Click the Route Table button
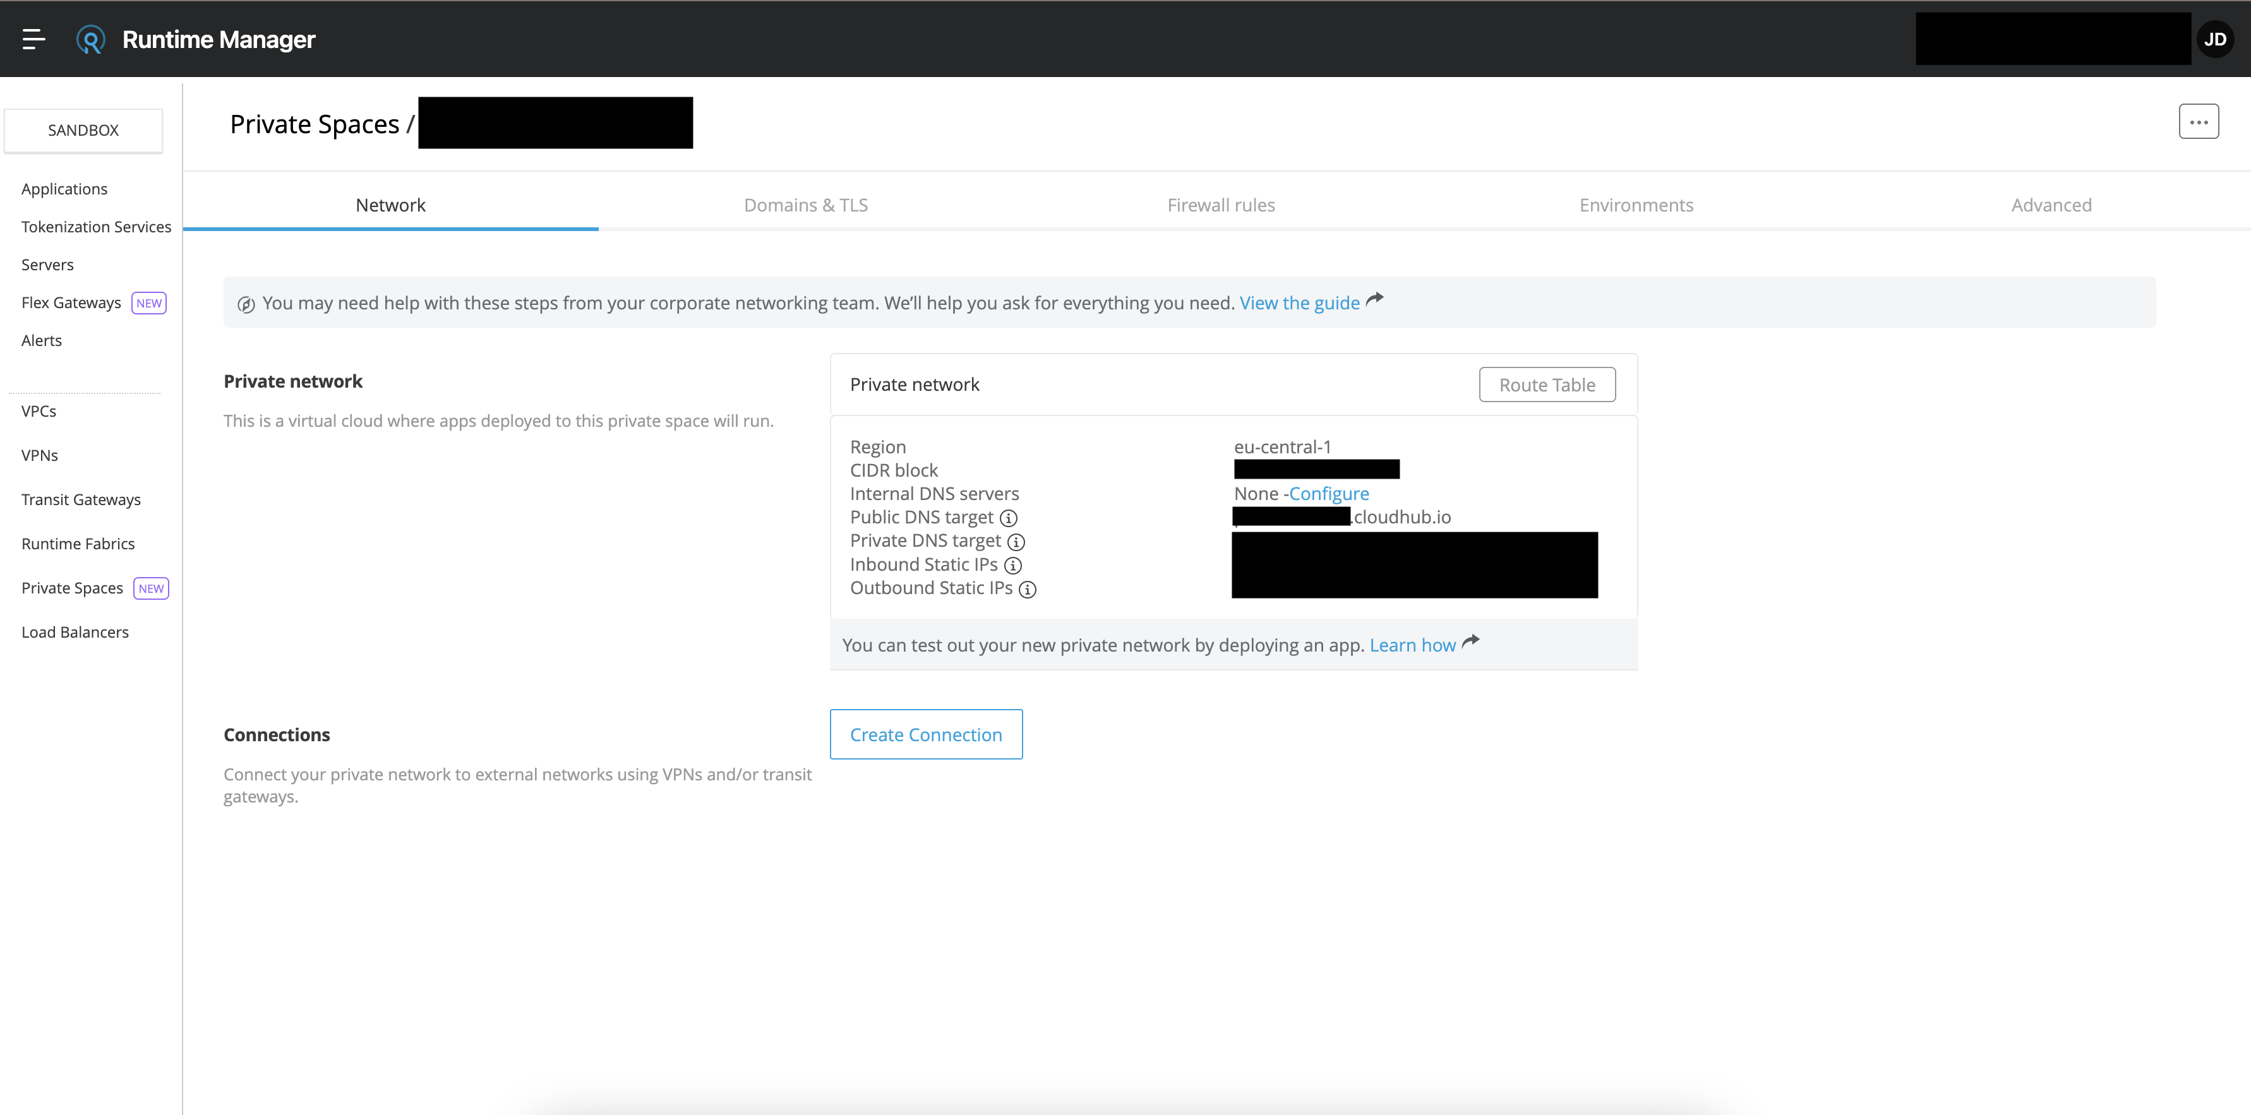The height and width of the screenshot is (1115, 2251). [1546, 385]
